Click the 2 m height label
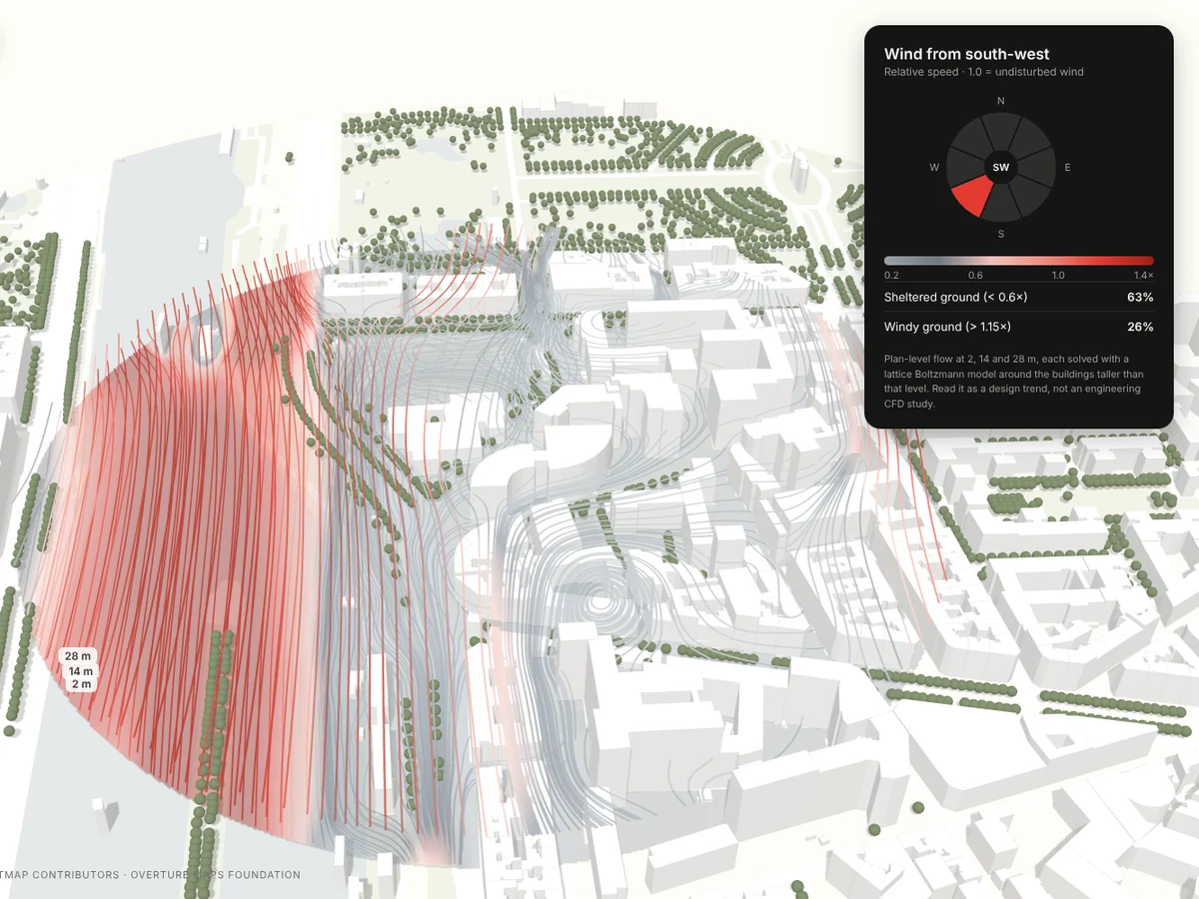Image resolution: width=1199 pixels, height=899 pixels. [81, 684]
